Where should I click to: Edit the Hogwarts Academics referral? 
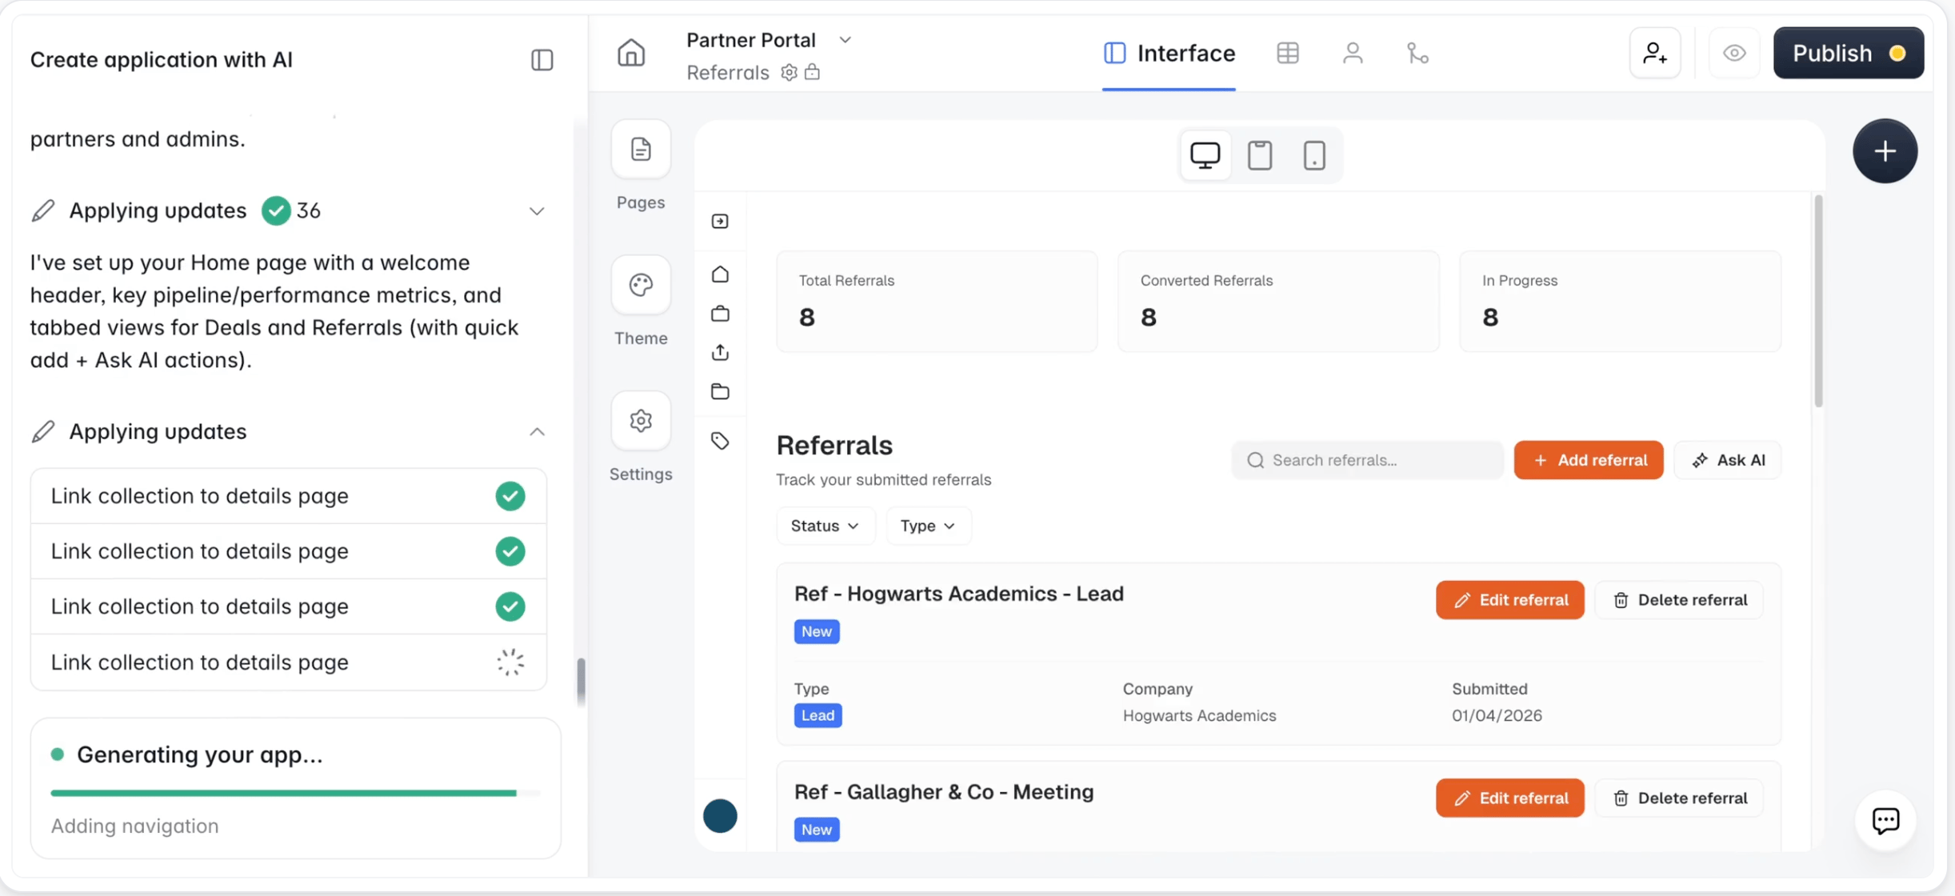[x=1509, y=600]
